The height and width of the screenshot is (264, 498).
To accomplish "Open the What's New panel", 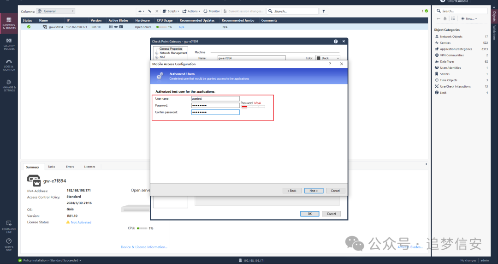I will click(x=9, y=245).
